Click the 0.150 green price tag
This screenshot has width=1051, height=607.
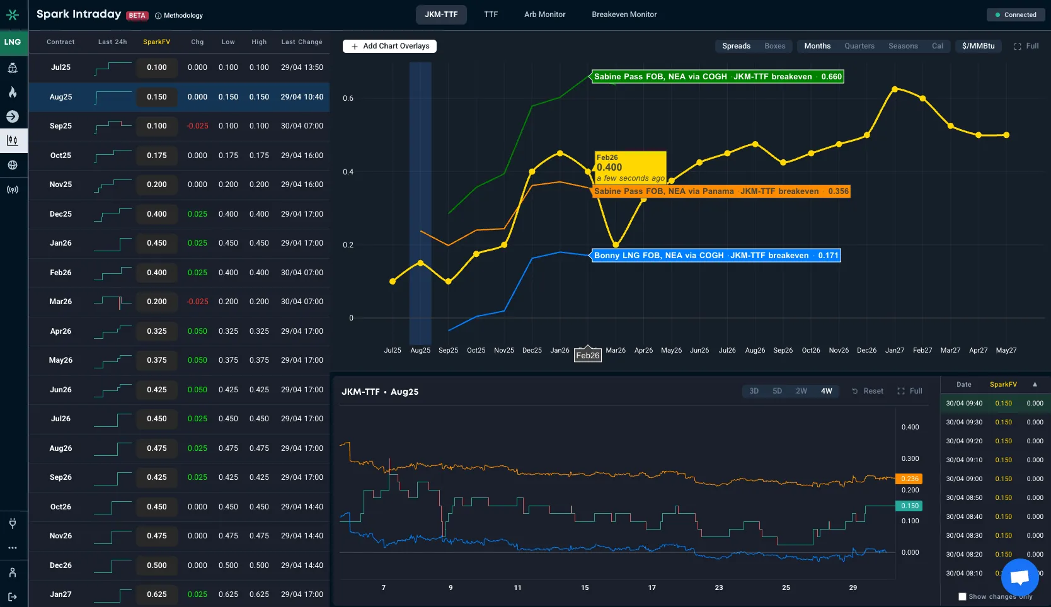909,506
